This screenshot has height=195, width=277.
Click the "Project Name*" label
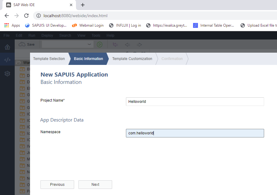pyautogui.click(x=52, y=100)
